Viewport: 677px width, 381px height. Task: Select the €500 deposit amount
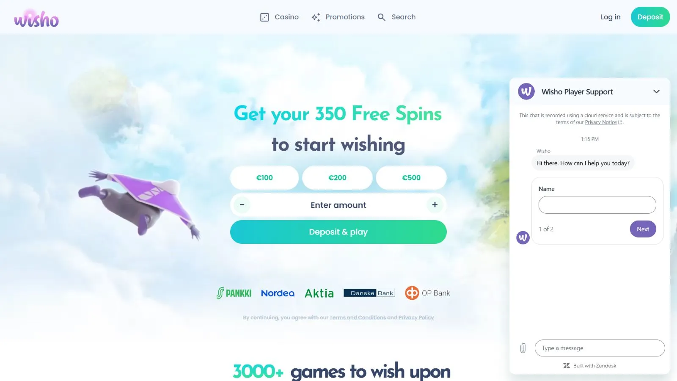click(411, 178)
